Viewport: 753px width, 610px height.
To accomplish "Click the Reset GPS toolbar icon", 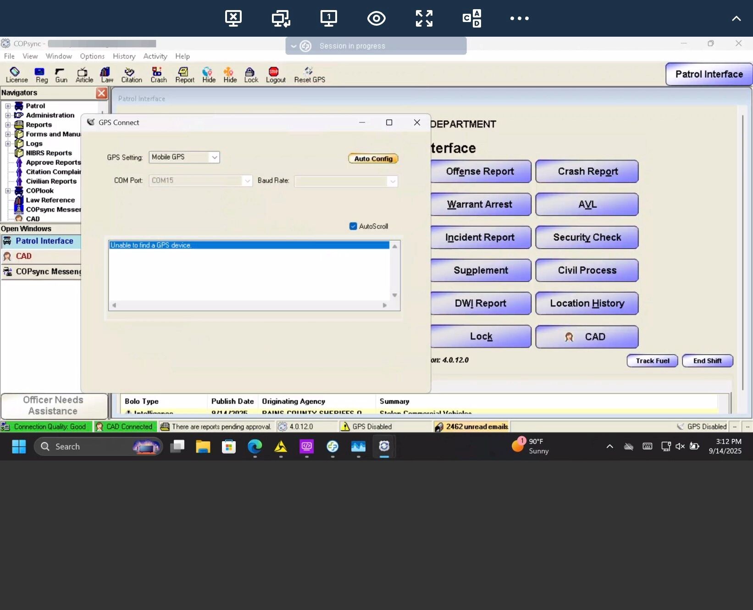I will (x=310, y=75).
